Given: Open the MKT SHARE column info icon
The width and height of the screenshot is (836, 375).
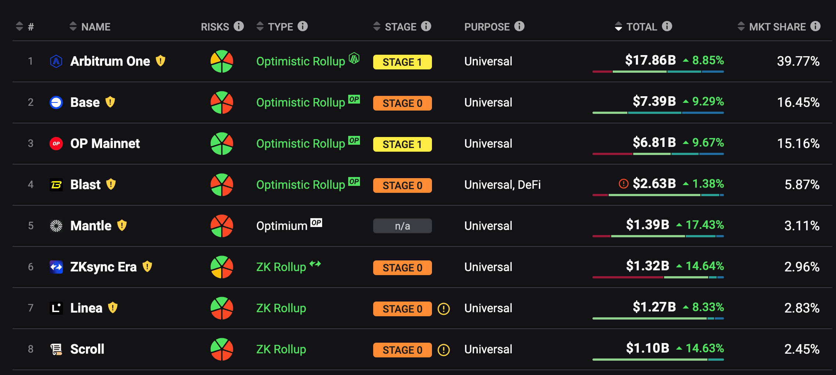Looking at the screenshot, I should point(815,26).
